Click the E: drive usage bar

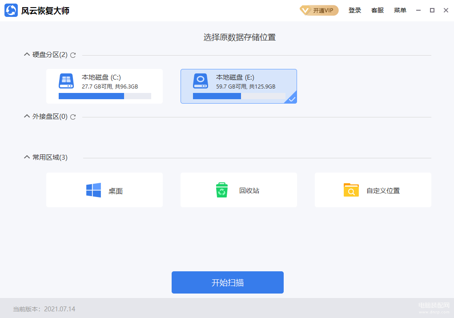pos(239,96)
